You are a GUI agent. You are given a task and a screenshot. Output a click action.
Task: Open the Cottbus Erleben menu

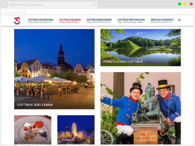pos(70,21)
